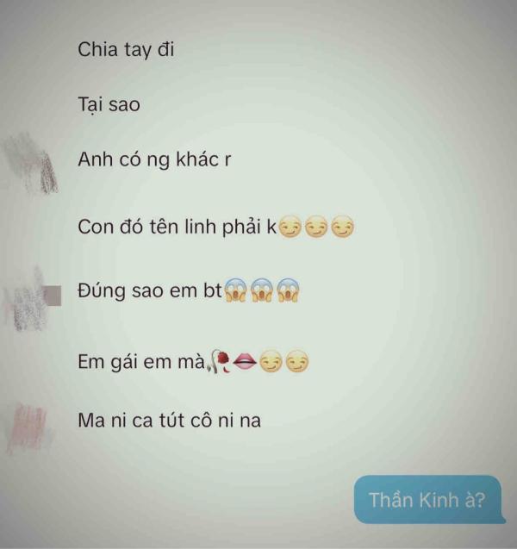The width and height of the screenshot is (517, 549).
Task: Tap middle smirking emoji in linh message
Action: coord(317,227)
